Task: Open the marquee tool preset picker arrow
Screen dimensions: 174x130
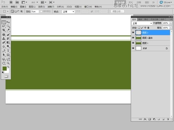Action: [8, 11]
